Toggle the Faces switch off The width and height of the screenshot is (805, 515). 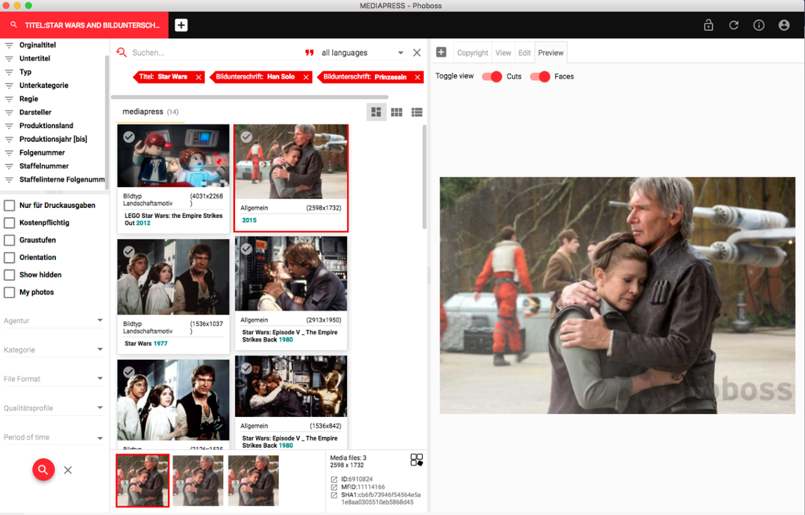coord(540,77)
